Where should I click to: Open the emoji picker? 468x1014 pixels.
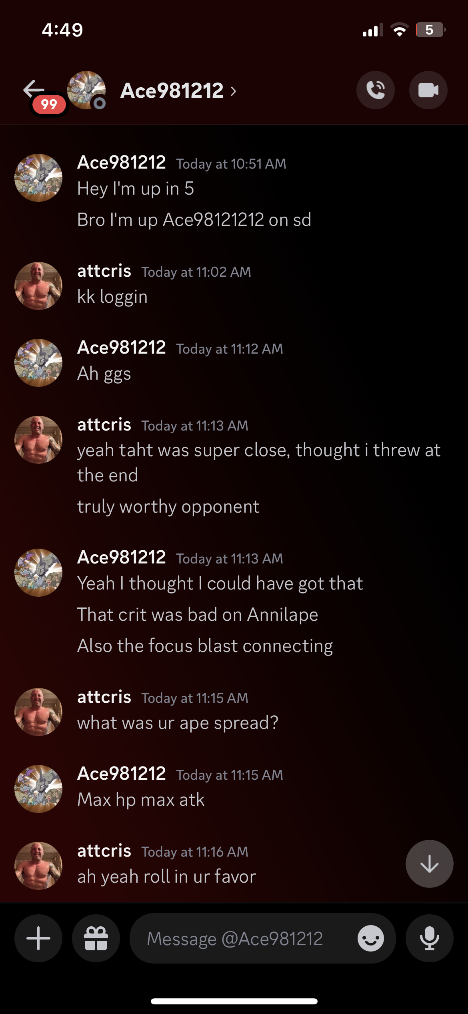click(370, 938)
